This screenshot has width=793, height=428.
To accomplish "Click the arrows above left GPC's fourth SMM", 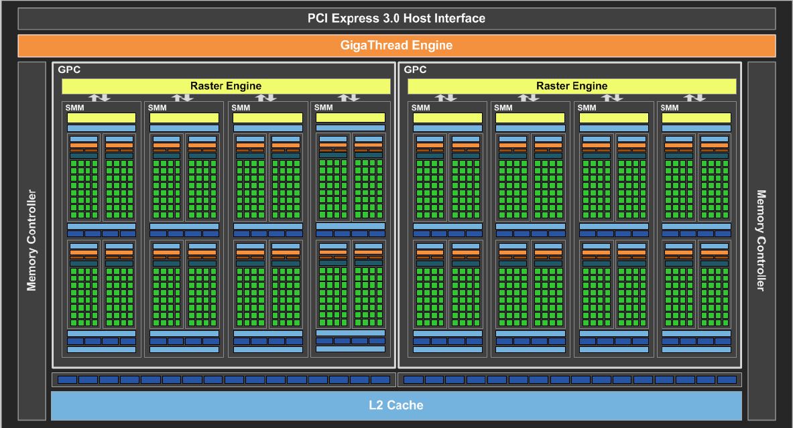I will pyautogui.click(x=349, y=98).
